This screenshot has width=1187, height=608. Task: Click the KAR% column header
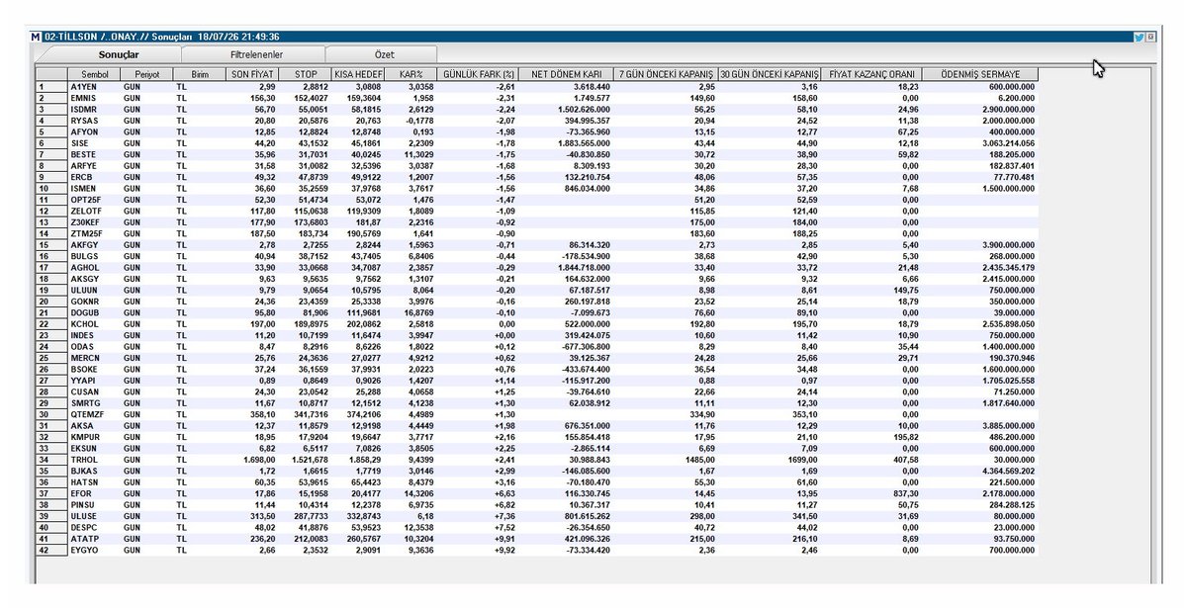pyautogui.click(x=411, y=74)
